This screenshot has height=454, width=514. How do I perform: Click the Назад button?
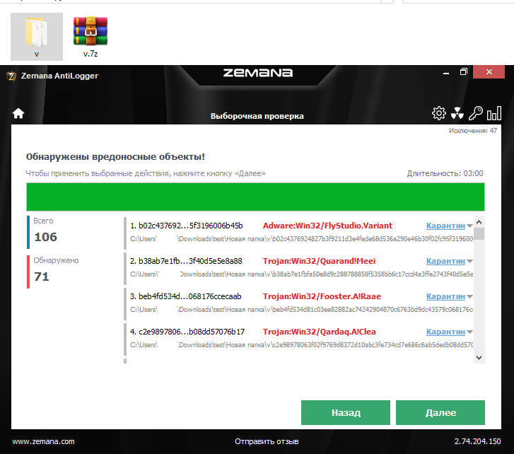[x=346, y=412]
